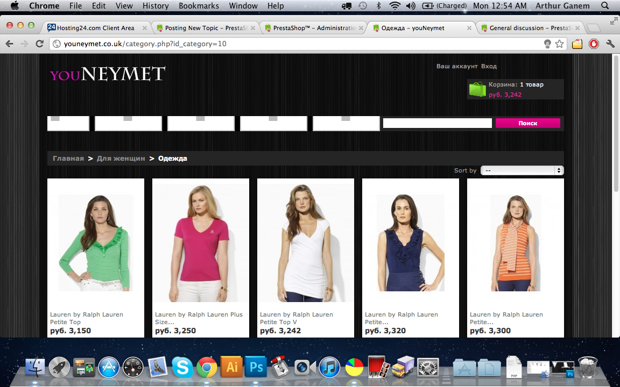The image size is (620, 387).
Task: Click the volume speaker icon in menu bar
Action: (411, 5)
